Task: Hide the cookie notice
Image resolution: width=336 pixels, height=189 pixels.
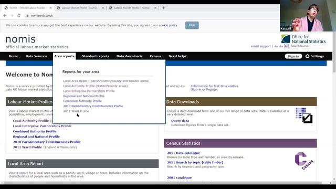Action: [x=192, y=25]
